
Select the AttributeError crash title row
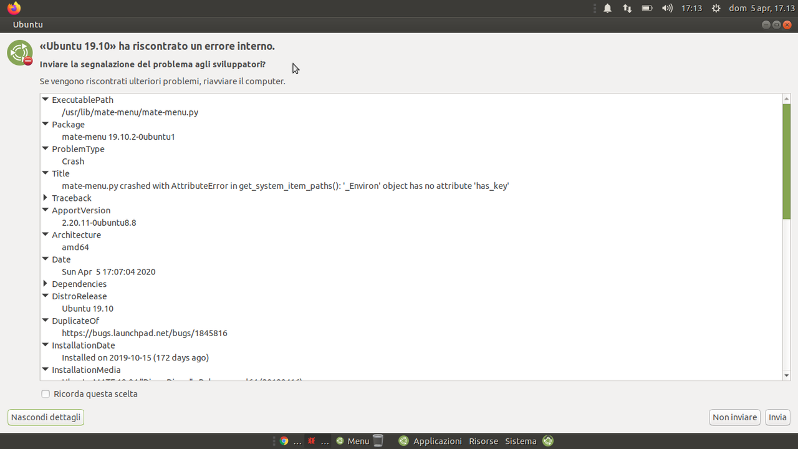pyautogui.click(x=411, y=186)
